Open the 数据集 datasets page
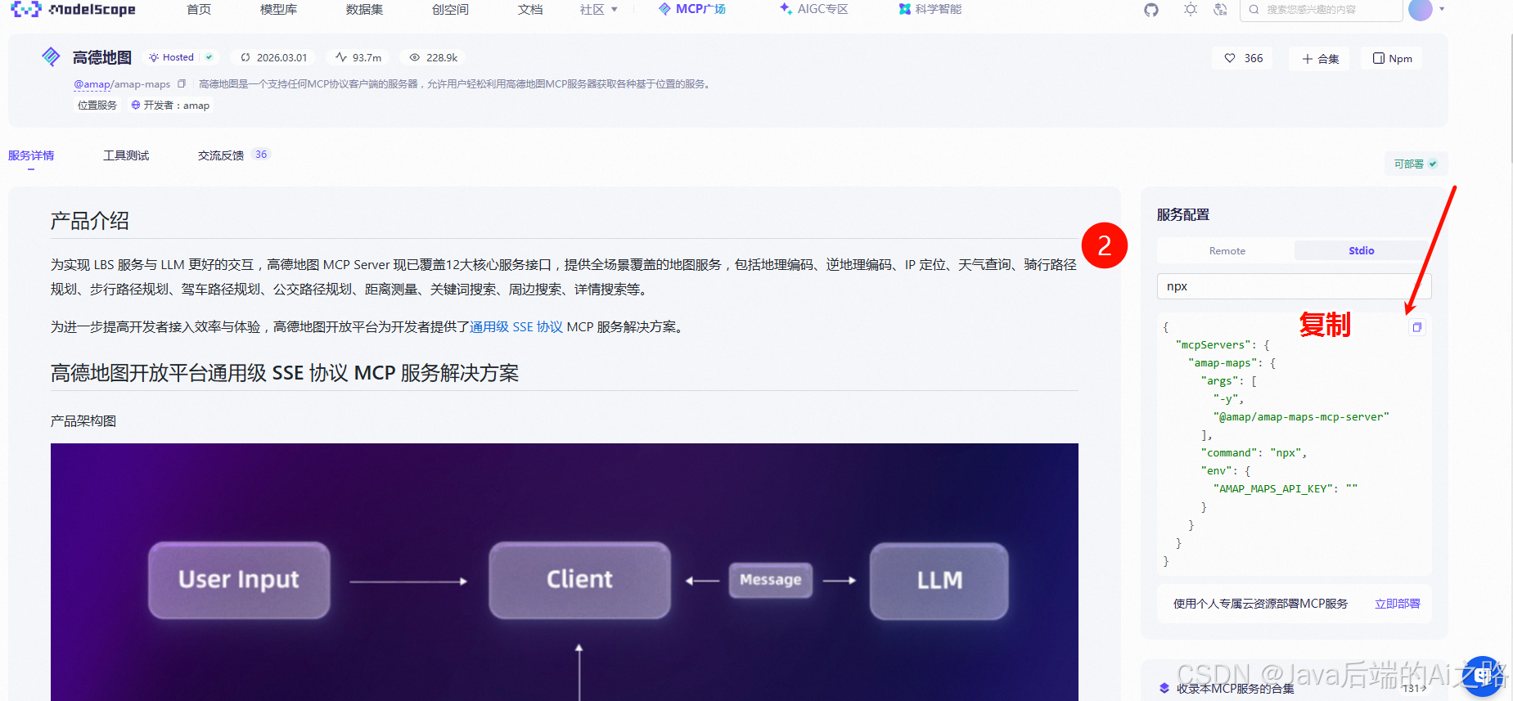The height and width of the screenshot is (701, 1513). point(364,9)
